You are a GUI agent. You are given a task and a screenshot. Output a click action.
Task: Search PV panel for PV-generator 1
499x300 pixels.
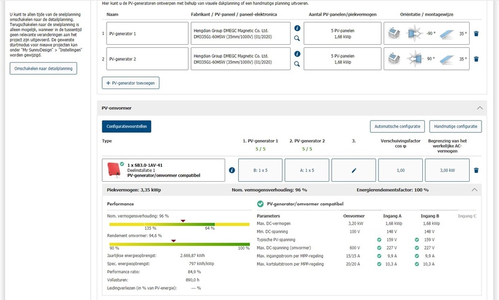pyautogui.click(x=297, y=39)
